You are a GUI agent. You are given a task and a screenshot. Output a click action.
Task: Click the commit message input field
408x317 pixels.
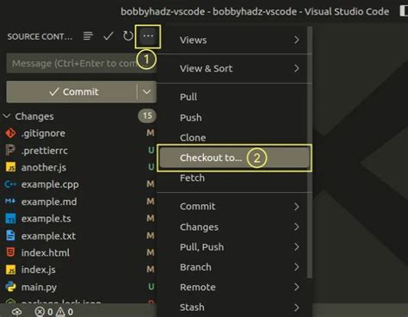coord(81,63)
